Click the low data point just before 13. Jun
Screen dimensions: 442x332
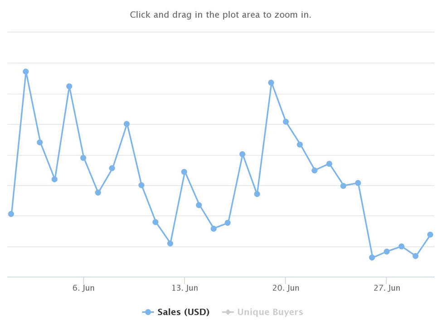170,243
